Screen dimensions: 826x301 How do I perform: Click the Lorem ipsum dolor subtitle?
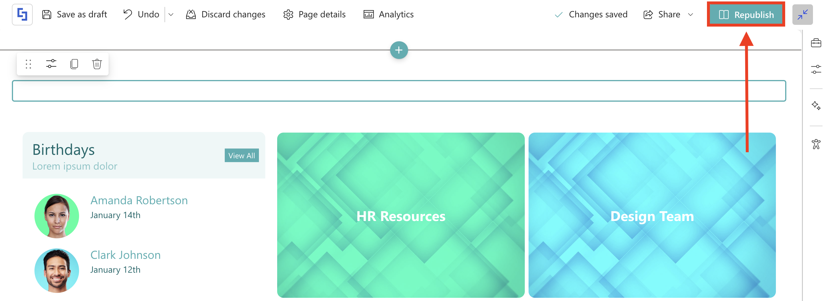point(75,166)
